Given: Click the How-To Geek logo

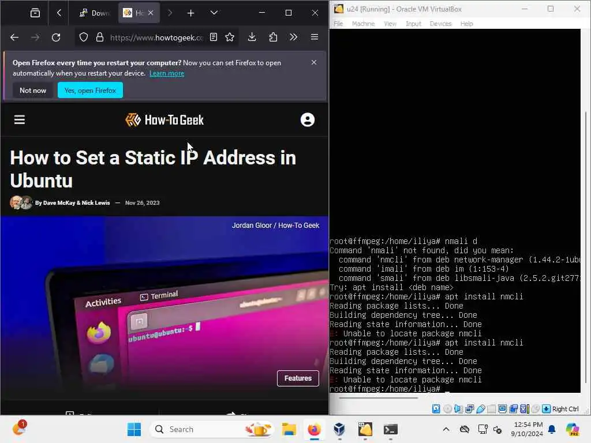Looking at the screenshot, I should (164, 120).
